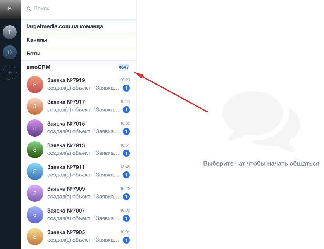Screen dimensions: 324x249
Task: Open chat Заявка №7917
Action: tap(79, 106)
